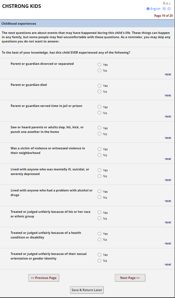The image size is (175, 298).
Task: Choose Yes for served time in jail
Action: point(99,107)
